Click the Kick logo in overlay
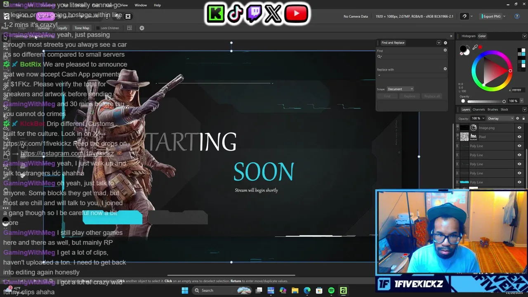Viewport: 528px width, 297px height. [x=216, y=14]
